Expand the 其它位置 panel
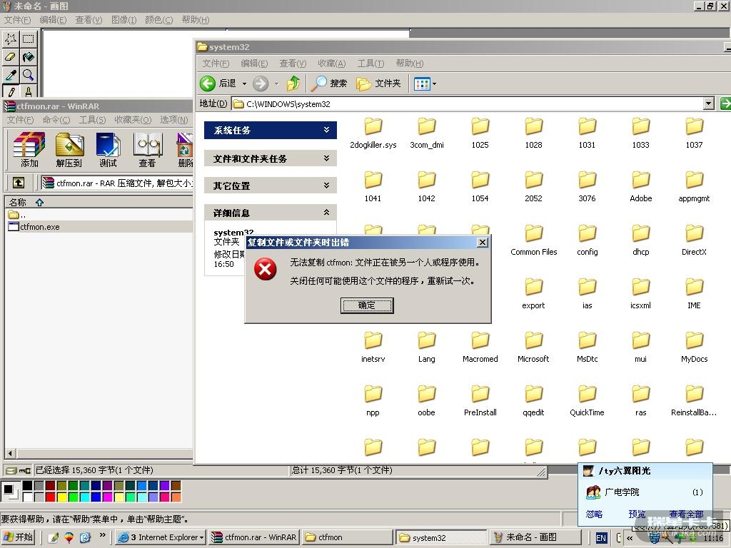This screenshot has width=731, height=548. click(326, 186)
